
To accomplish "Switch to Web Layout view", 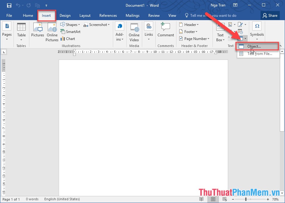I will [x=224, y=199].
